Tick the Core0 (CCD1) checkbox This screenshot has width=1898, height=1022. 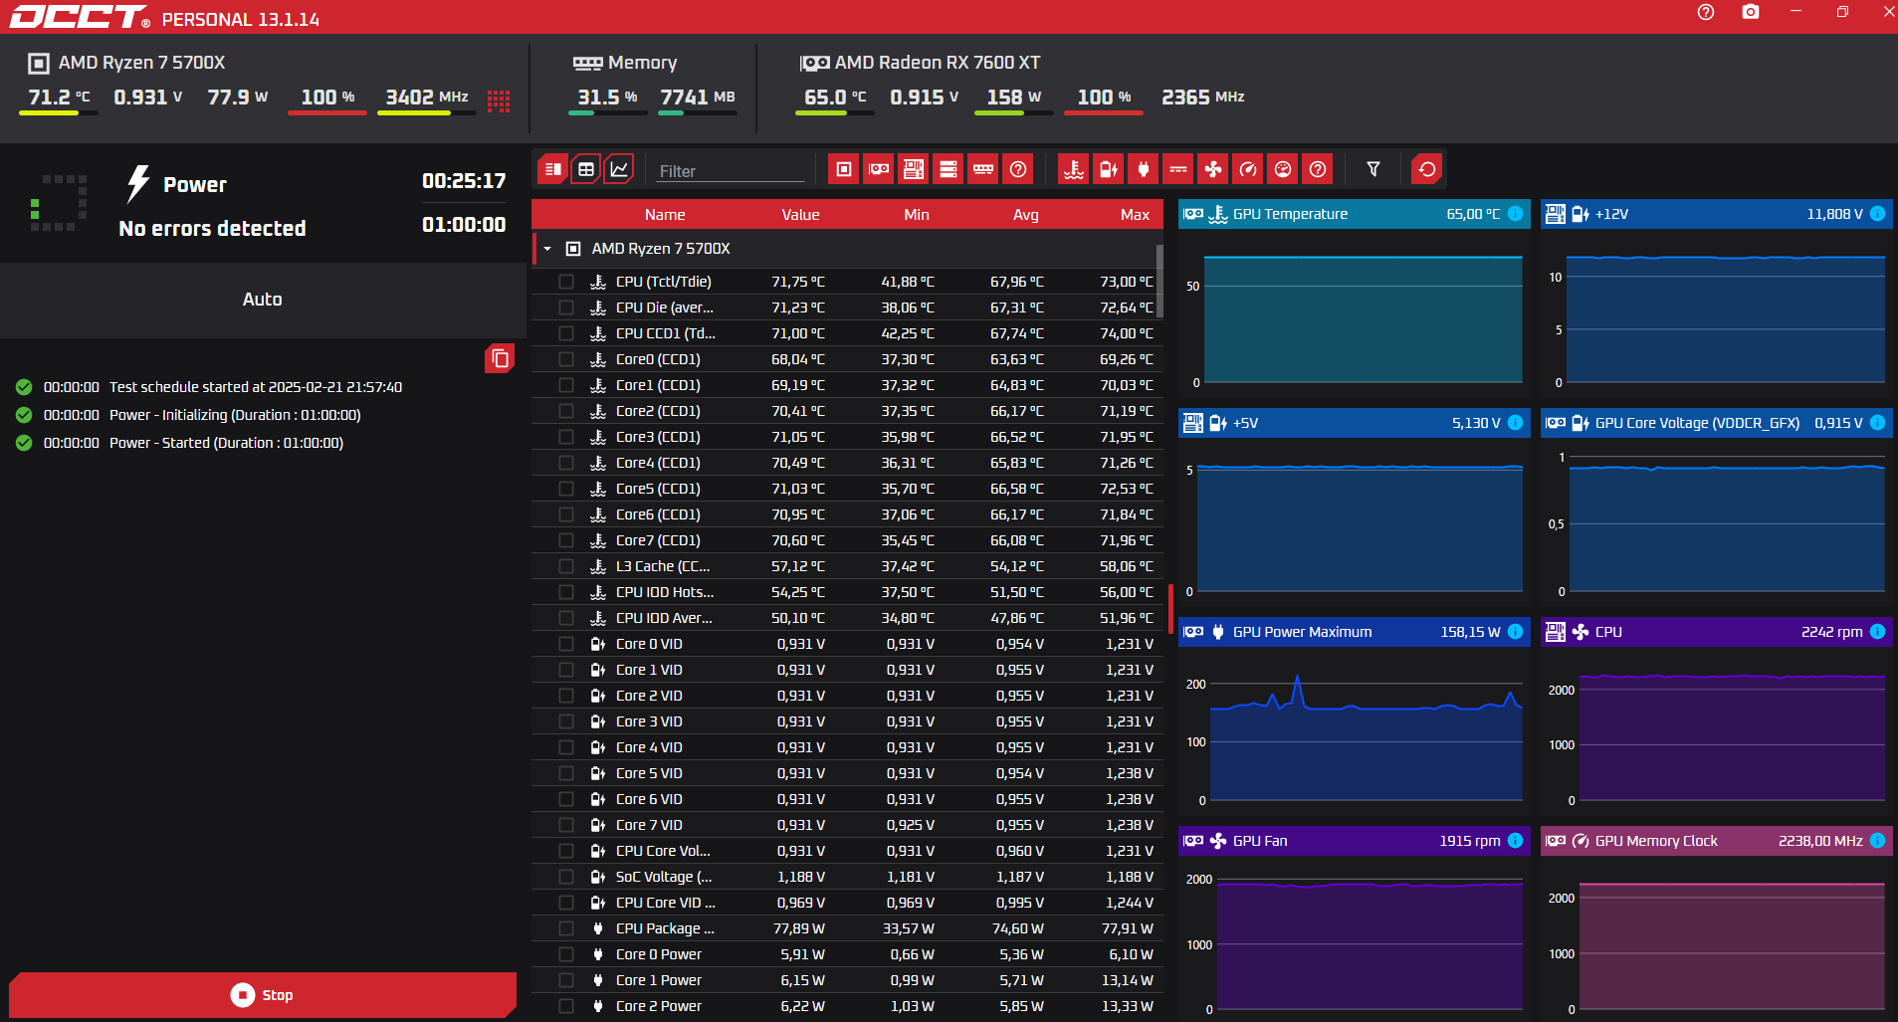tap(566, 359)
